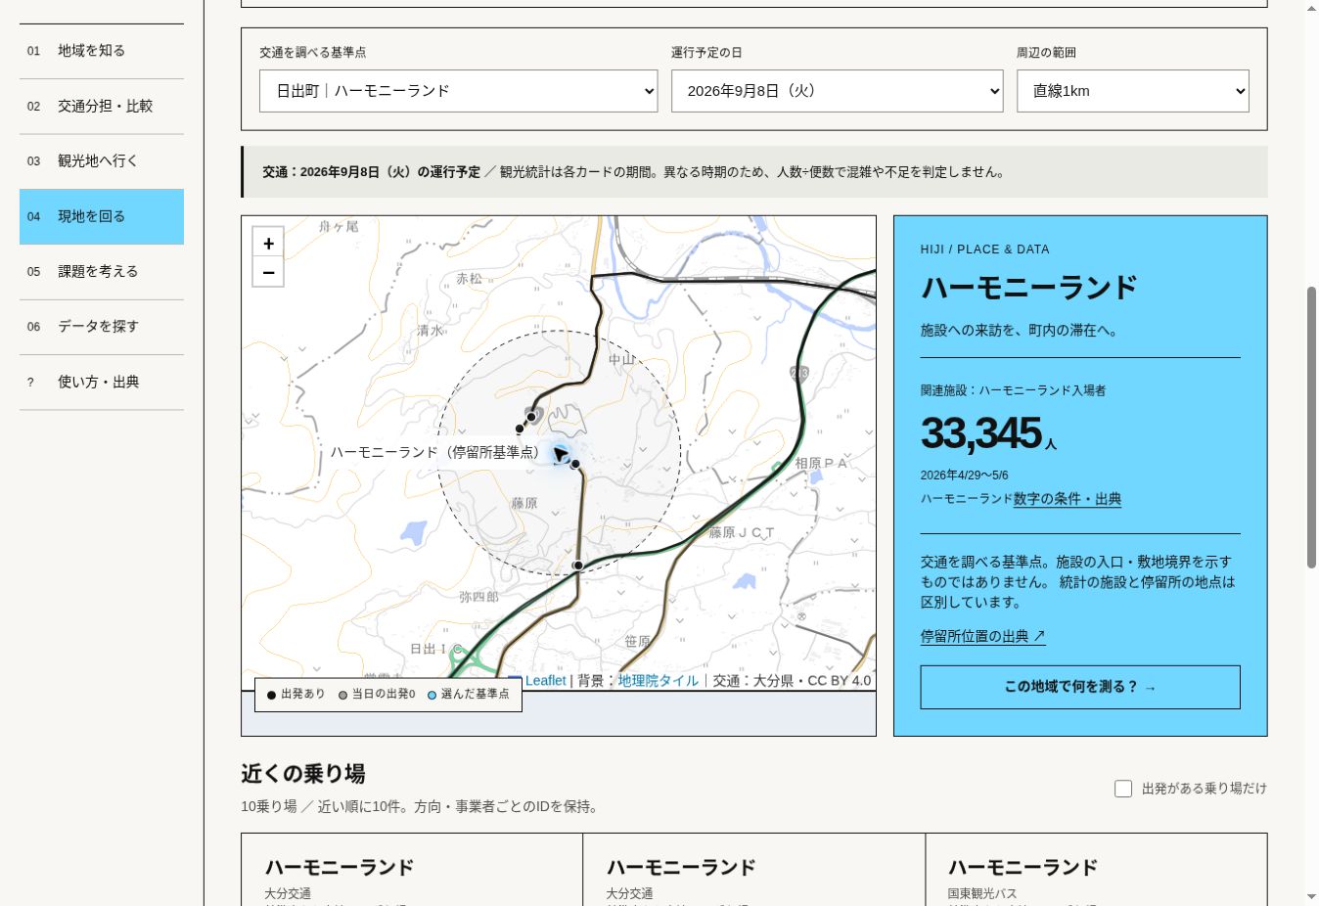Go to 01 地域を知る section
The width and height of the screenshot is (1319, 906).
pos(102,51)
